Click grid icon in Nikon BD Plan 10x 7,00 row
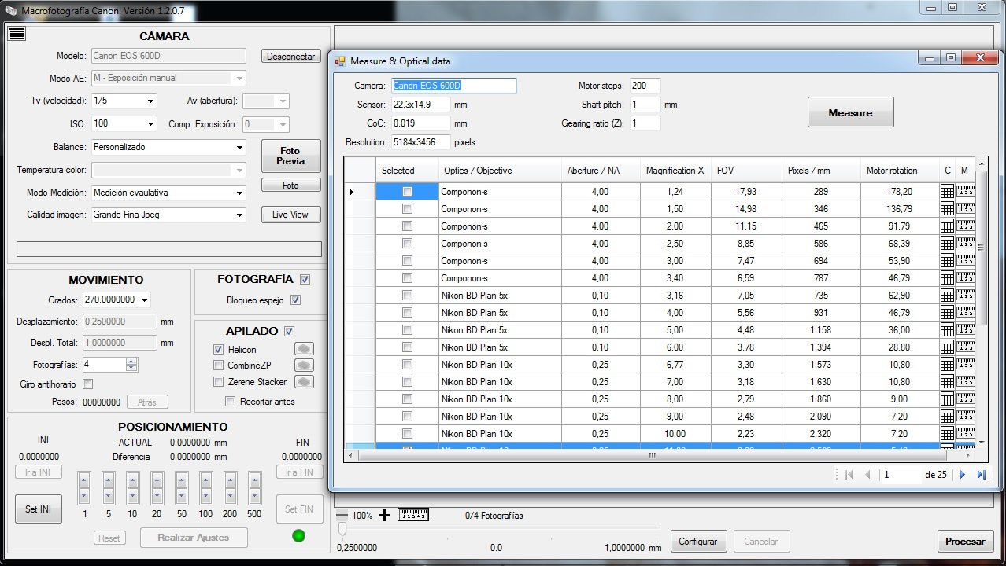 (947, 381)
